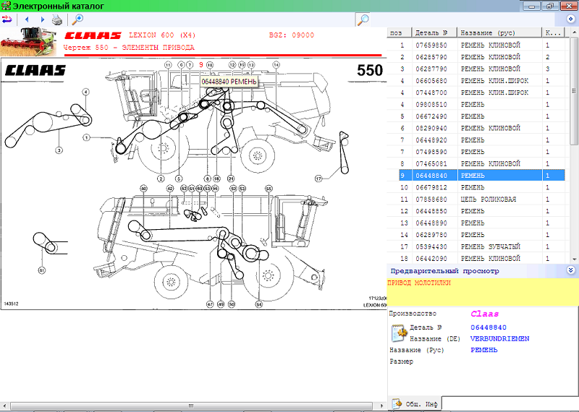Screen dimensions: 579x412
Task: Click callout 11 above the upper combine
Action: point(168,65)
